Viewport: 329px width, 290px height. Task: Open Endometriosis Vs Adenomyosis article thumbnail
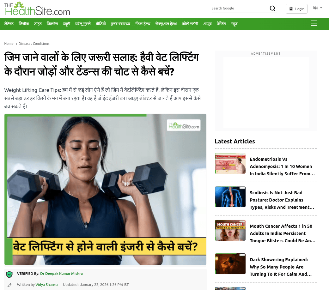pos(230,163)
